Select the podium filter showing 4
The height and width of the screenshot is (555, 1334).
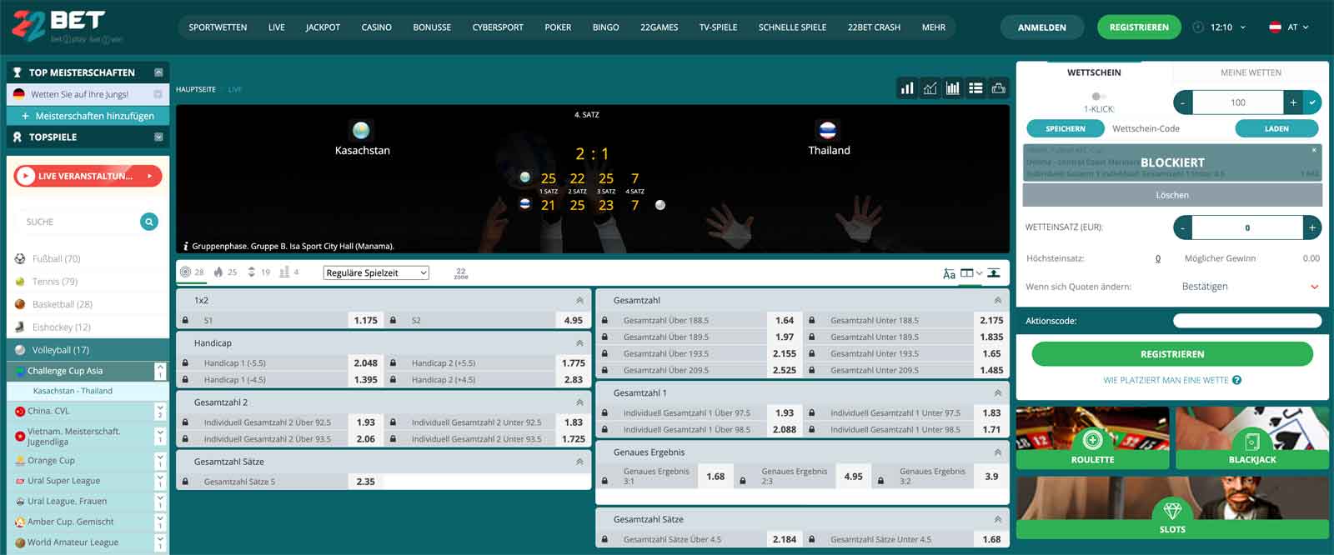[x=289, y=272]
